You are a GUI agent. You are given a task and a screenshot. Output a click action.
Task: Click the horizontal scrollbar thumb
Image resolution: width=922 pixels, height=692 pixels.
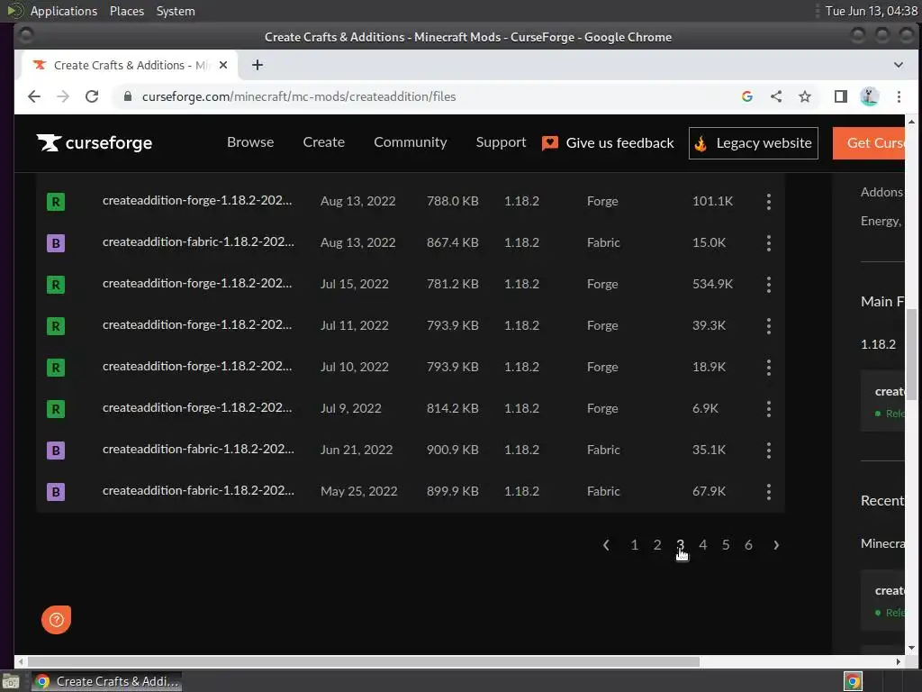click(x=364, y=662)
